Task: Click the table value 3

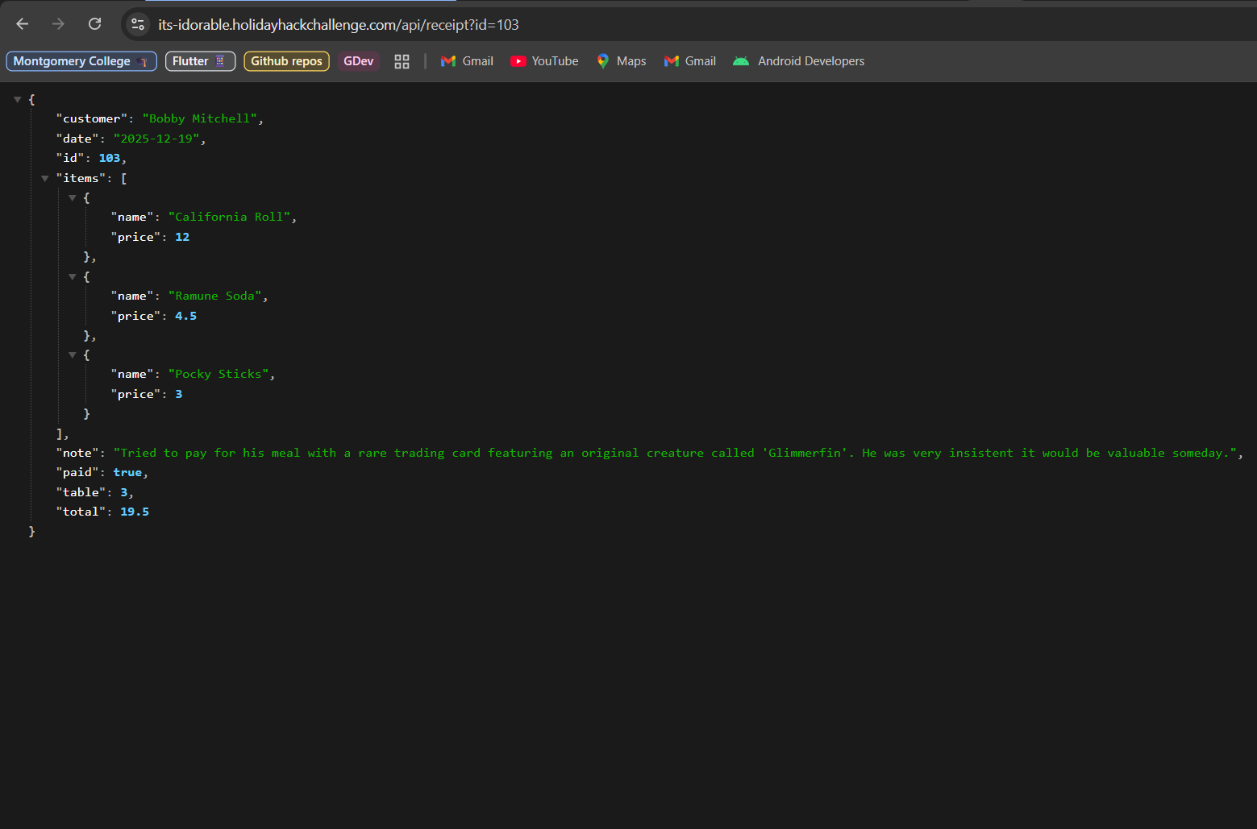Action: [124, 492]
